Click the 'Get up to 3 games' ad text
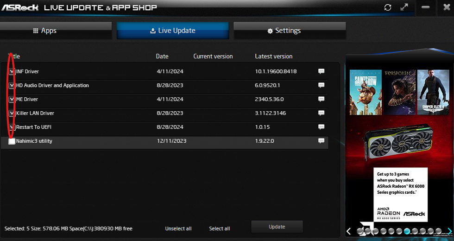Image resolution: width=454 pixels, height=241 pixels. click(x=400, y=183)
